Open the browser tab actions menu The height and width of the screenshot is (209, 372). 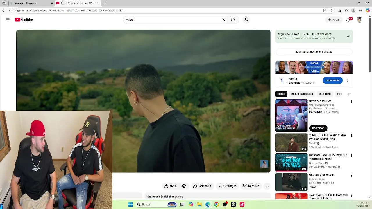(x=4, y=3)
